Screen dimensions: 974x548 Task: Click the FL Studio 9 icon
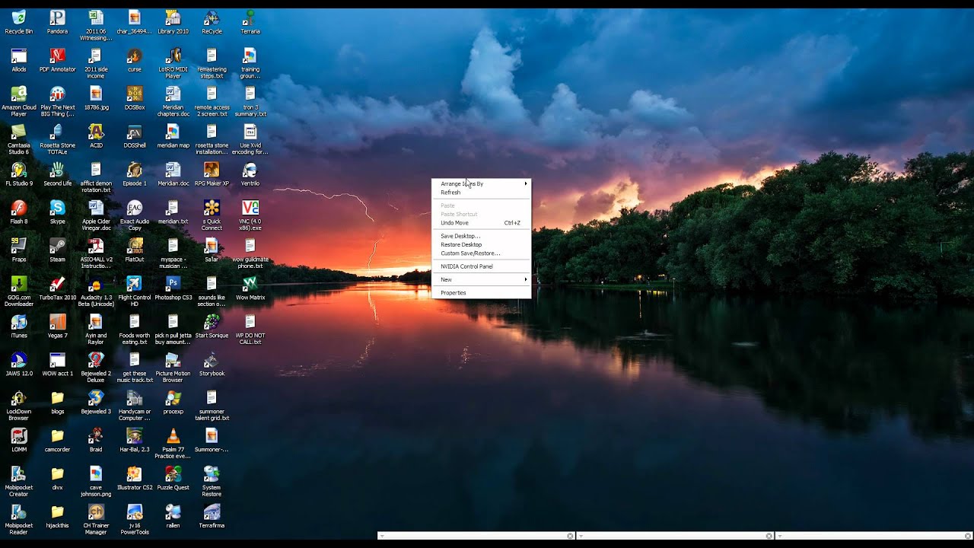point(19,174)
